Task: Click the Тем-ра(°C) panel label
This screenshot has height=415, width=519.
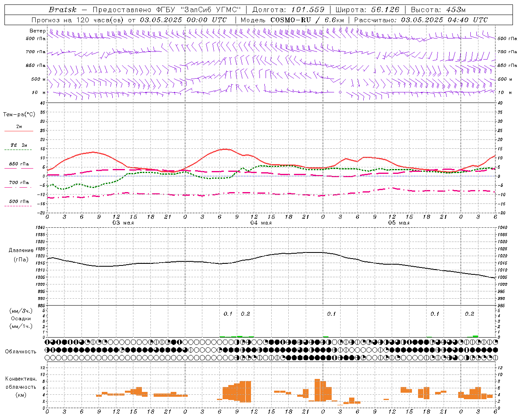Action: [19, 115]
